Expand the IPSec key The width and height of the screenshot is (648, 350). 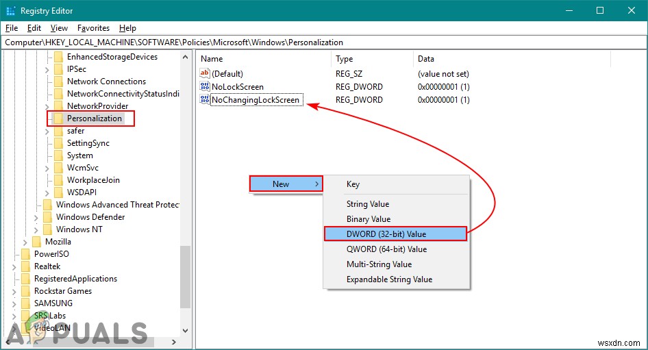pos(47,70)
